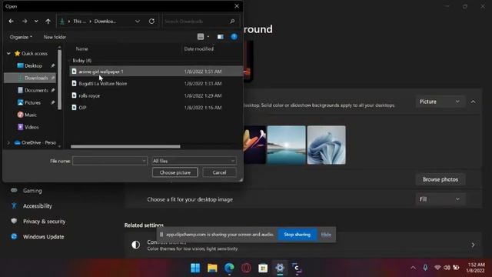Select the OIP file
The image size is (492, 277).
pyautogui.click(x=155, y=108)
